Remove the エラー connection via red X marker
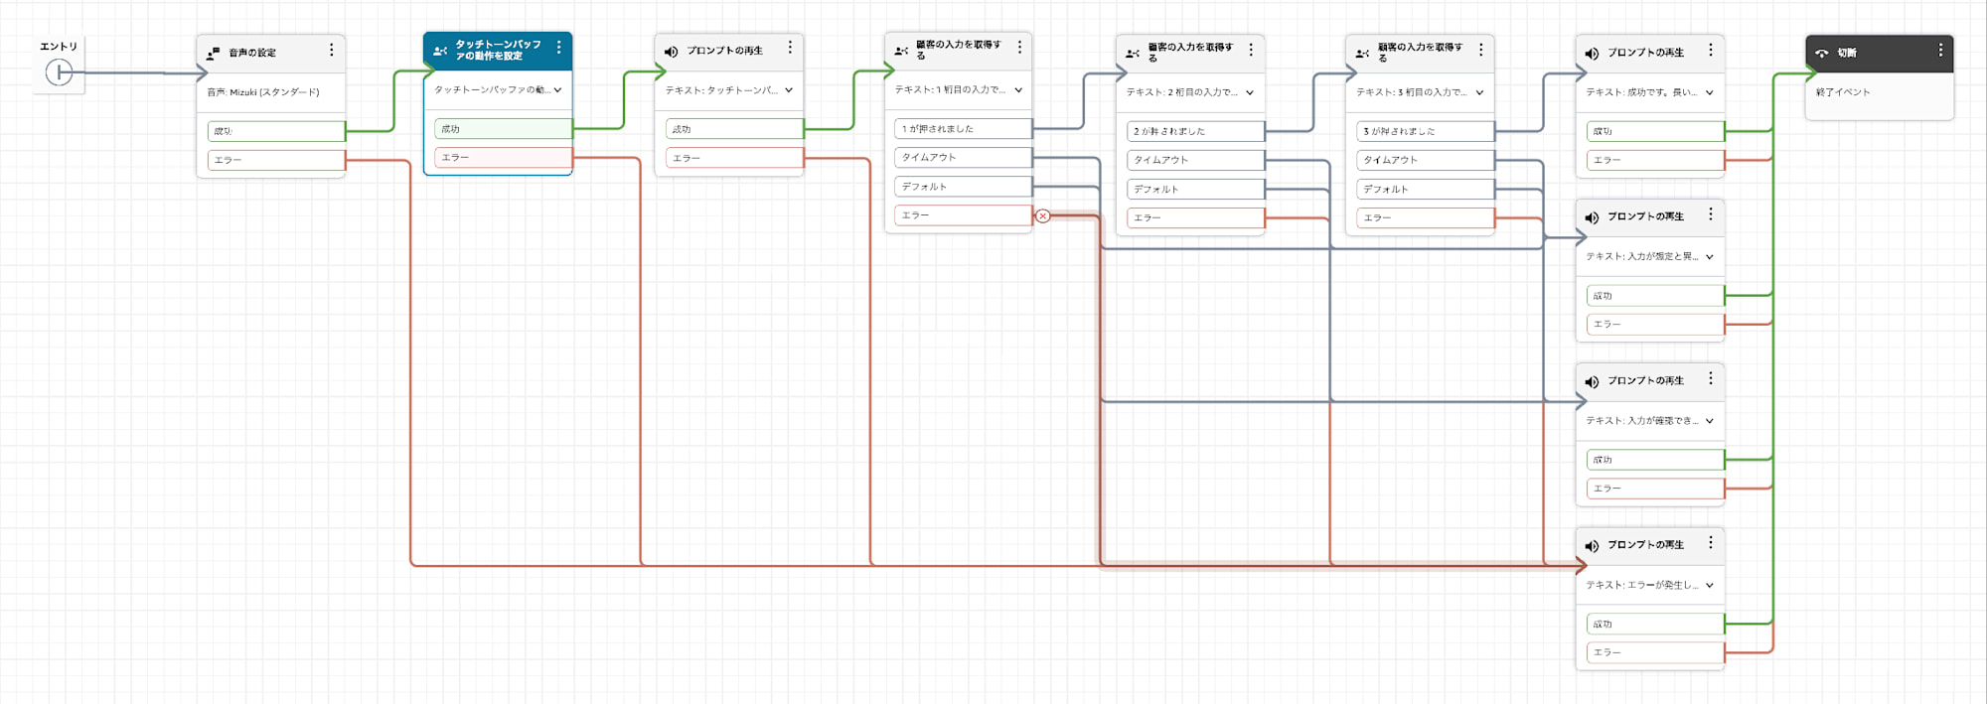1987x704 pixels. [1042, 215]
